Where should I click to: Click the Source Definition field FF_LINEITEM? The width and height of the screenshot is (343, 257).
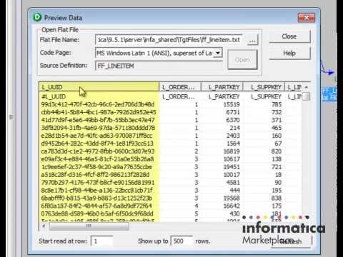coord(159,66)
